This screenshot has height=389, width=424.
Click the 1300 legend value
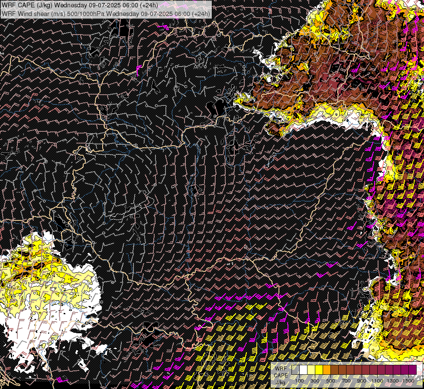coord(393,381)
